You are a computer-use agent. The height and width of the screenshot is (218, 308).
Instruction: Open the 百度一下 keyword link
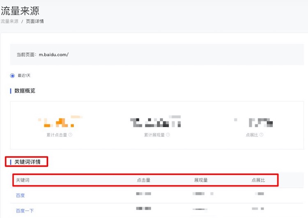25,211
